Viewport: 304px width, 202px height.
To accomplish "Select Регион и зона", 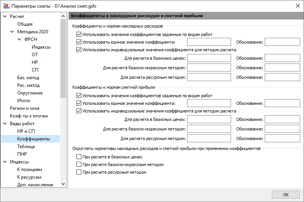I will (24, 108).
